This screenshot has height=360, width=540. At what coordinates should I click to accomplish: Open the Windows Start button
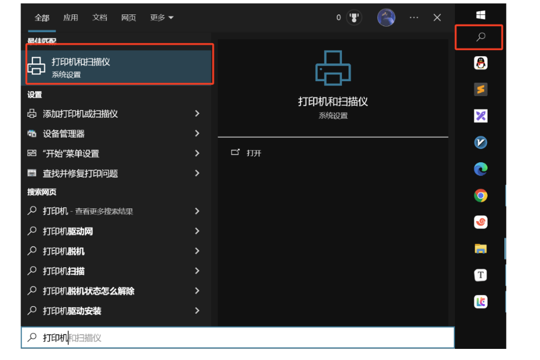[480, 15]
